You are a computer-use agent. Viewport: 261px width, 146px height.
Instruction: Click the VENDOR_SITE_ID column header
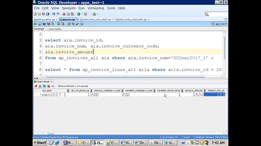[216, 91]
